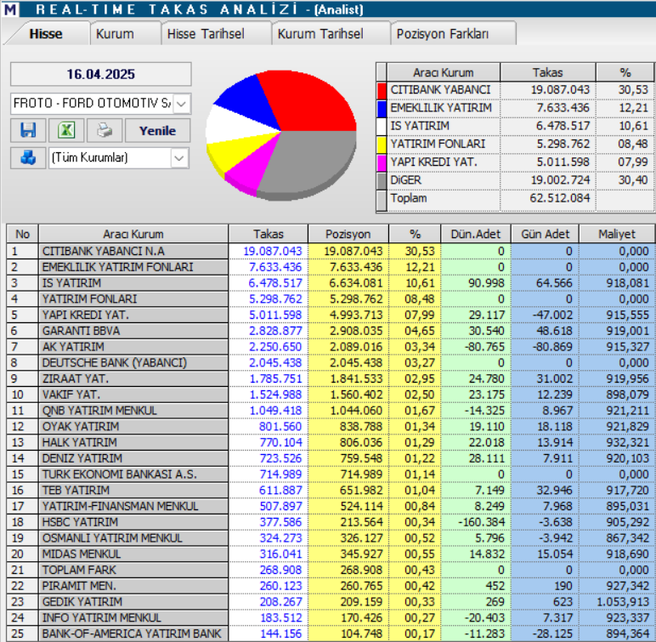Screen dimensions: 656x642
Task: Click gray swatch for DiGER
Action: (382, 180)
